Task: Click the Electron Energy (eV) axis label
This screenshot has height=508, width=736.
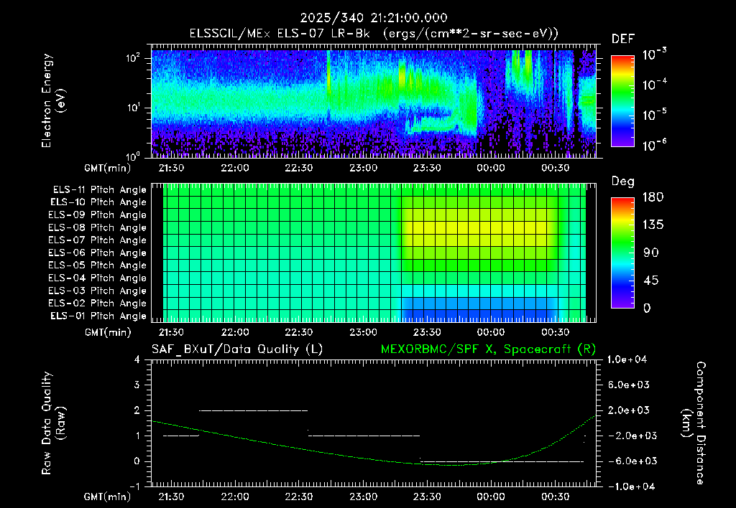Action: [53, 100]
